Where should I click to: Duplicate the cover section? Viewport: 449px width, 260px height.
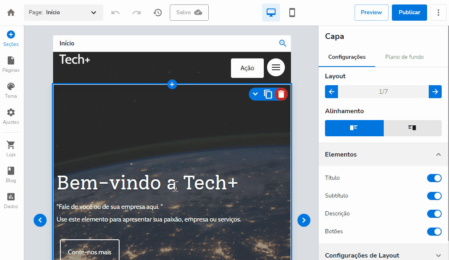[x=268, y=94]
